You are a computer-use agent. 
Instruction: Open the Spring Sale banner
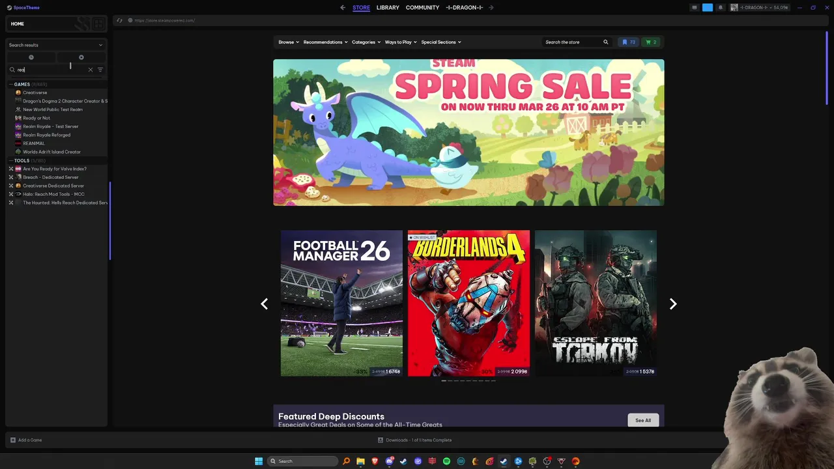[468, 132]
